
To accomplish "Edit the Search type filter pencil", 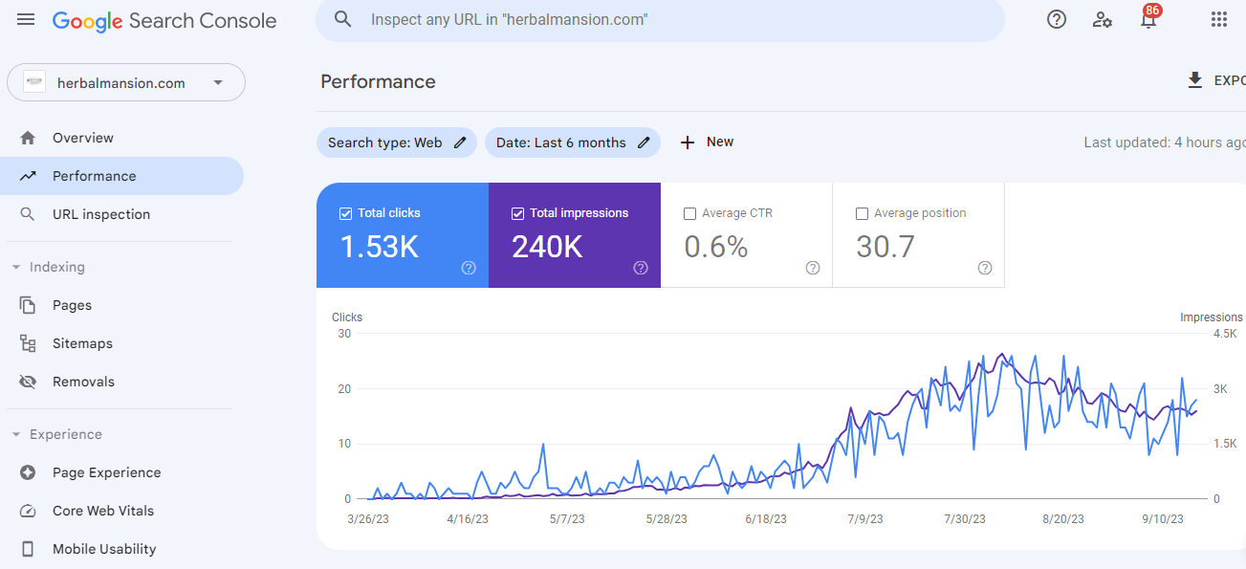I will click(460, 142).
